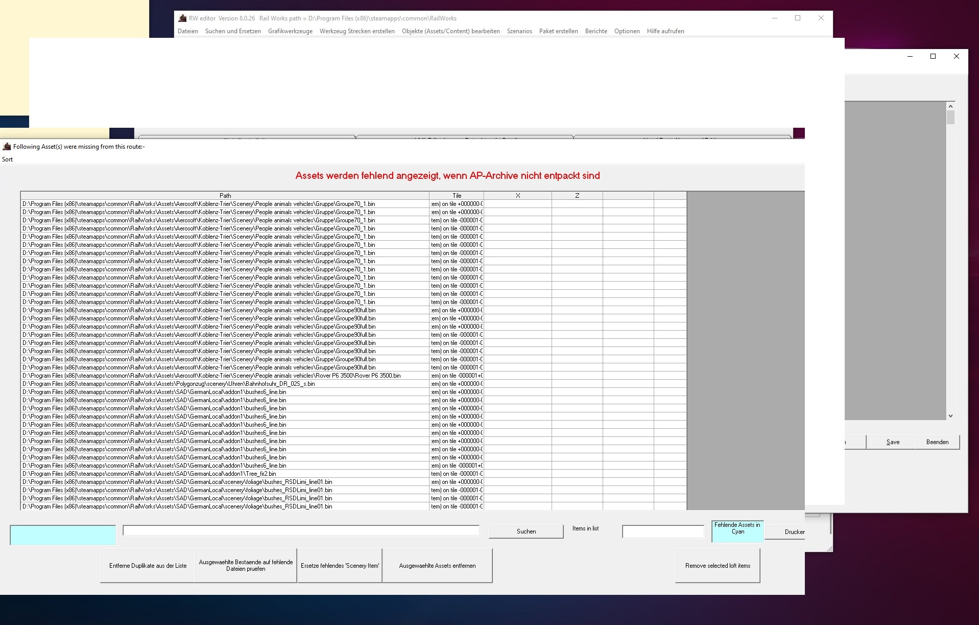Maximize the background dialog window
This screenshot has height=625, width=979.
pos(933,56)
